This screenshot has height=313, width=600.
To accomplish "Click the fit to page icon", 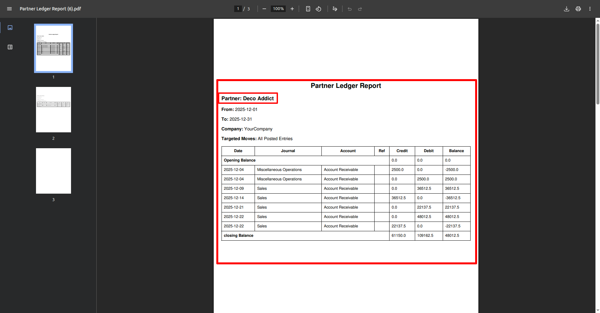I will (x=308, y=9).
